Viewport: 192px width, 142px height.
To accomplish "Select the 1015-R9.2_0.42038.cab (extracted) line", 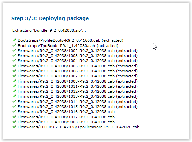I will tap(78, 107).
